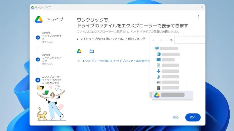The width and height of the screenshot is (234, 131).
Task: Close the Google Drive setup window
Action: (202, 7)
